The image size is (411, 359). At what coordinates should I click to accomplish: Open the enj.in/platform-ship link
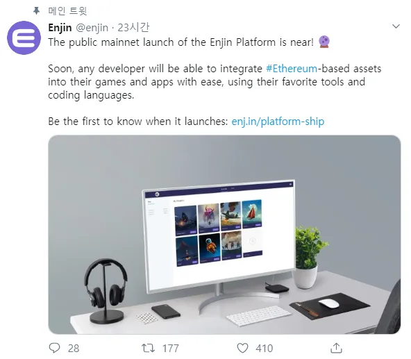pyautogui.click(x=278, y=122)
